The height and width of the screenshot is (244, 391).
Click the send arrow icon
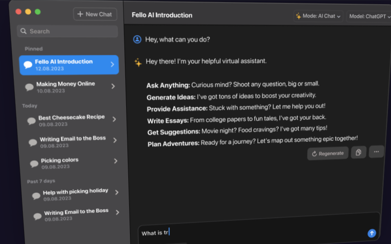coord(371,233)
